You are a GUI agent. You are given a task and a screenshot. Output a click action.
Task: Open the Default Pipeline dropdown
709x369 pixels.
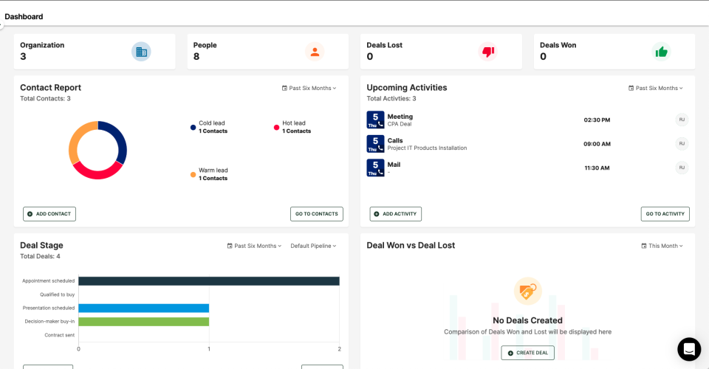(313, 246)
